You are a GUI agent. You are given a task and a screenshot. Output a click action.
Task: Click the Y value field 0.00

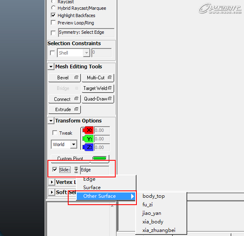102,139
